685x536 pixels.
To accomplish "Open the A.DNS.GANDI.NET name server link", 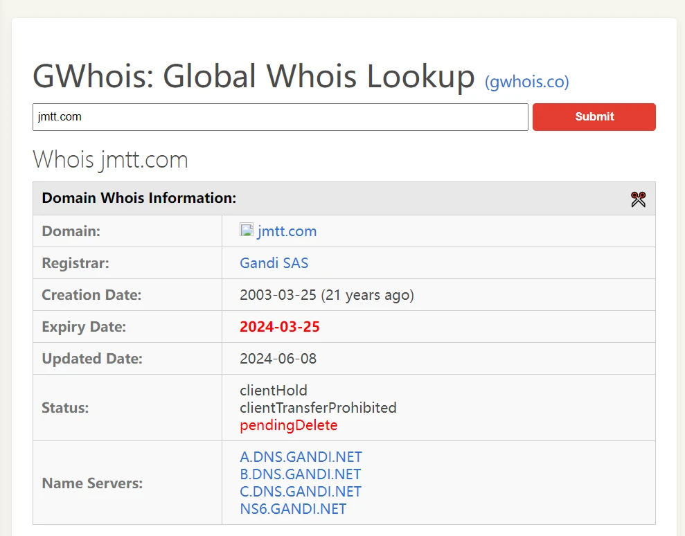I will [301, 457].
